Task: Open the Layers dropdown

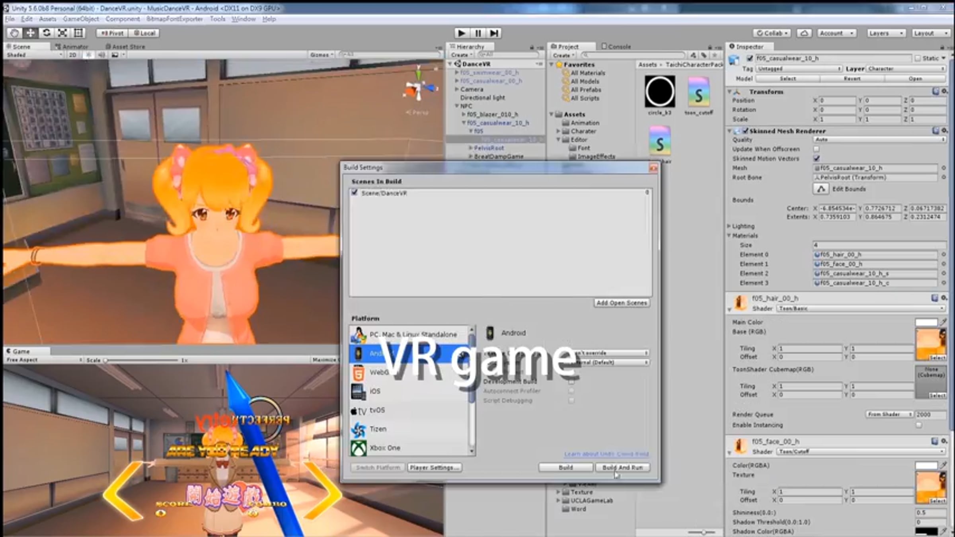Action: pyautogui.click(x=886, y=33)
